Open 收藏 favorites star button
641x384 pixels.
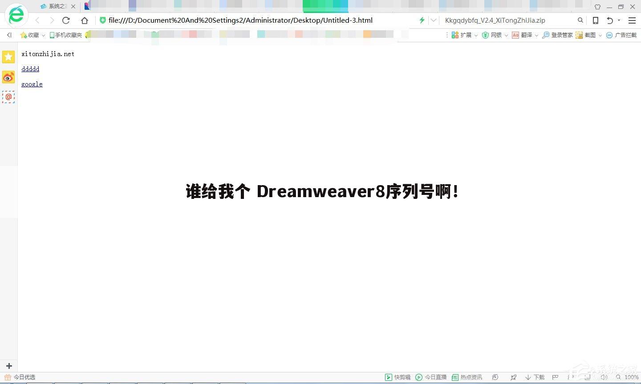point(30,35)
